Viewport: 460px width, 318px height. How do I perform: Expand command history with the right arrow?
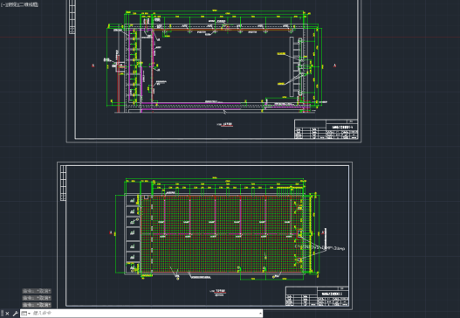[260, 314]
